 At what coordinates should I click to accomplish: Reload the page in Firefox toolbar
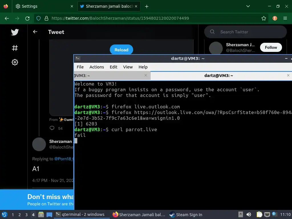click(x=27, y=18)
